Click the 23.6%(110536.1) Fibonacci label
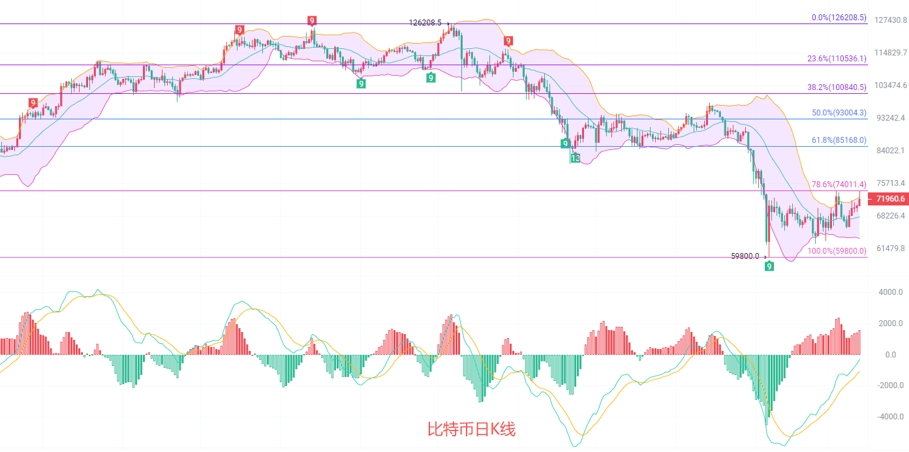 coord(837,58)
